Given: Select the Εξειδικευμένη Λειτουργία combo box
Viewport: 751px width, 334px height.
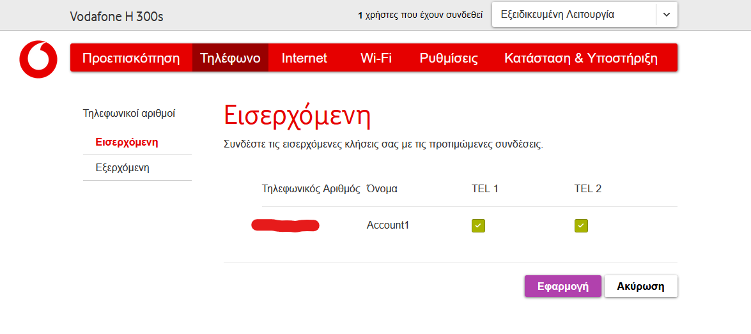Looking at the screenshot, I should click(585, 15).
